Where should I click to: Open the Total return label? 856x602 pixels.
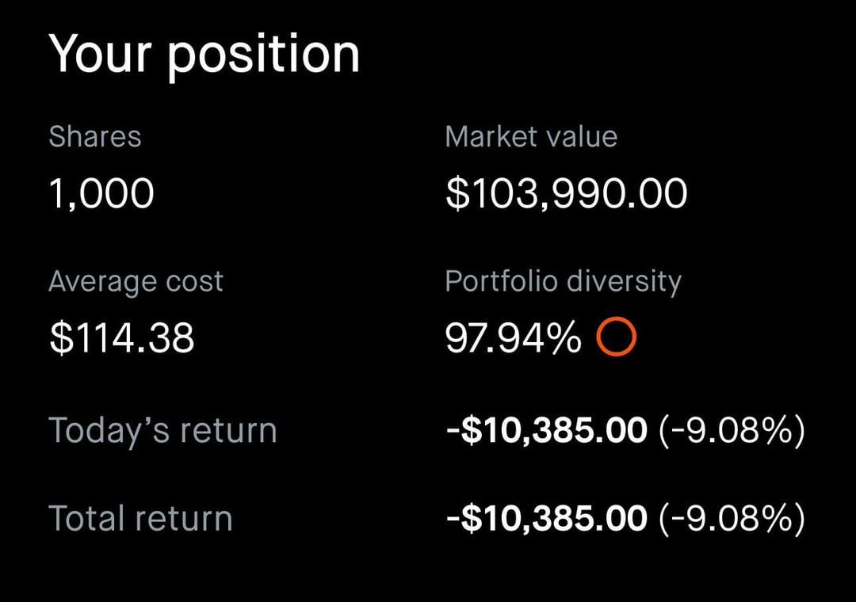[x=140, y=519]
